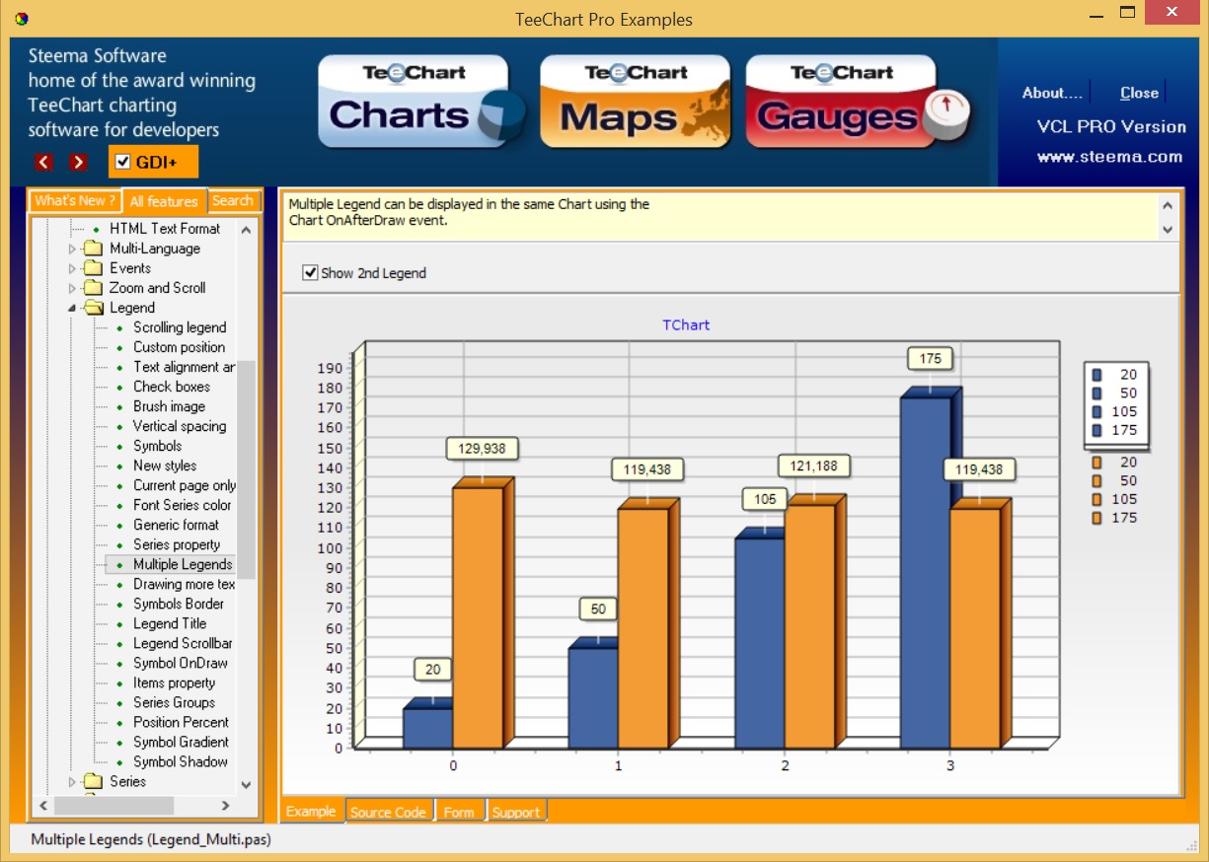Click the TChart chart title

click(686, 324)
